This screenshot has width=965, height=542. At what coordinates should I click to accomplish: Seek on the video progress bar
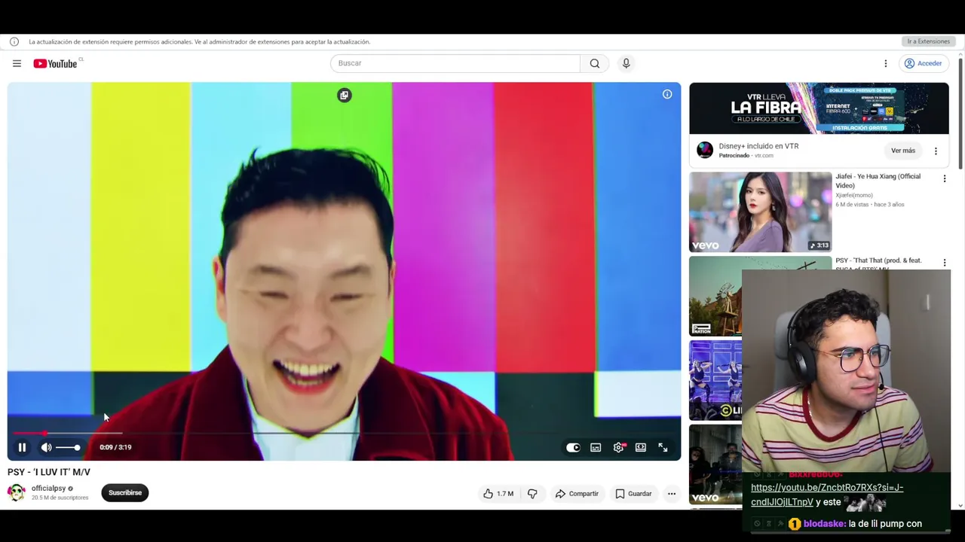(344, 434)
